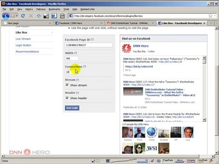Click the Alexa status bar item
This screenshot has height=164, width=219.
[x=180, y=160]
